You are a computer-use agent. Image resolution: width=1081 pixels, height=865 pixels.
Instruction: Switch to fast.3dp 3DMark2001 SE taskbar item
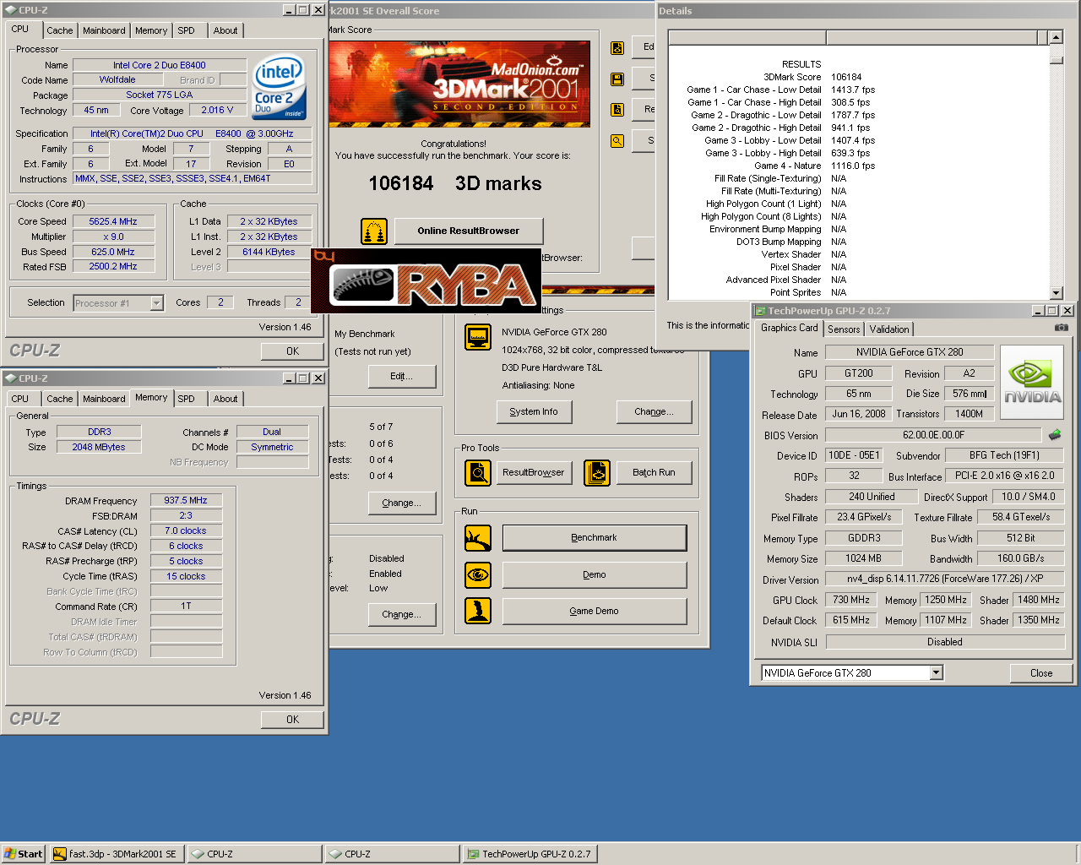[115, 854]
